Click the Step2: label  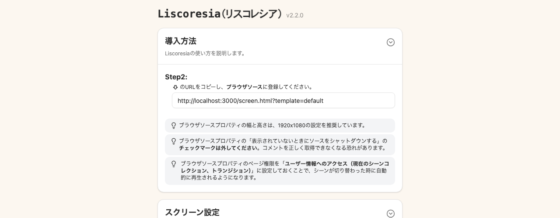176,77
